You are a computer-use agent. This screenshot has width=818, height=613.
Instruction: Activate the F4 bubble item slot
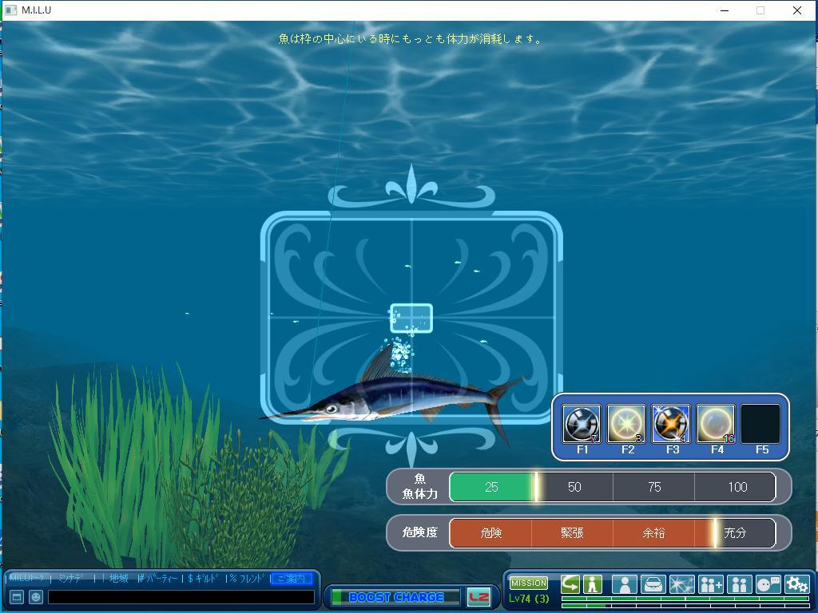[716, 423]
